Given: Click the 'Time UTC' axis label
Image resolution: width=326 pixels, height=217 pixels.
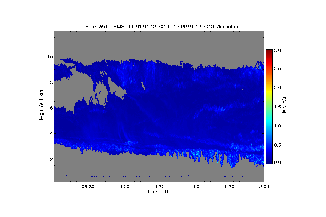Looking at the screenshot, I should [159, 192].
